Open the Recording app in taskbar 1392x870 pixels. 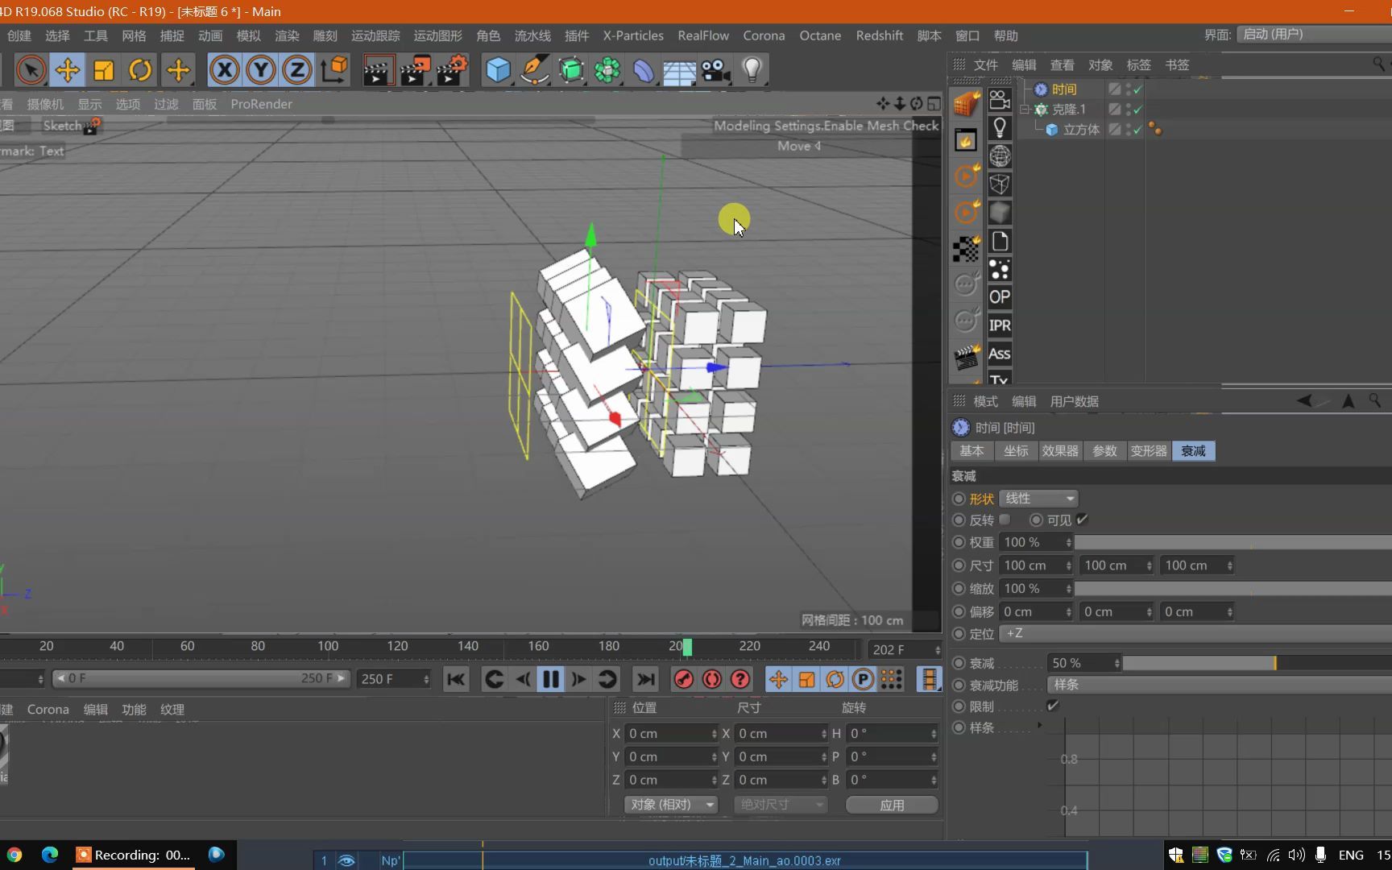click(x=134, y=855)
